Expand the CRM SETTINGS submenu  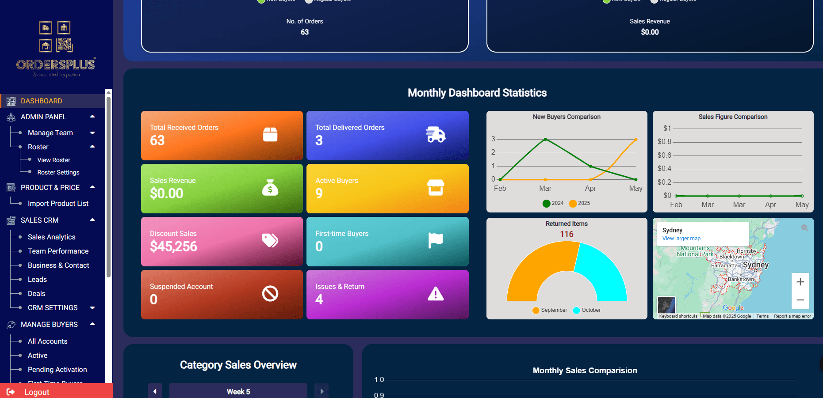click(x=92, y=307)
